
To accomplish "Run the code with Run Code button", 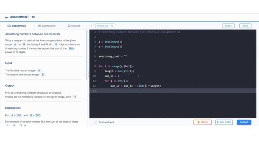I will tap(224, 122).
